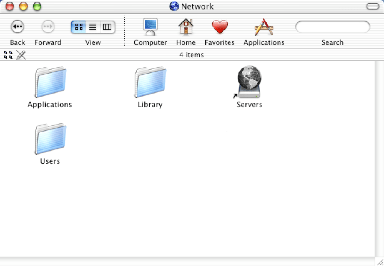Click the "Computer" toolbar label
The image size is (384, 266).
pos(150,43)
